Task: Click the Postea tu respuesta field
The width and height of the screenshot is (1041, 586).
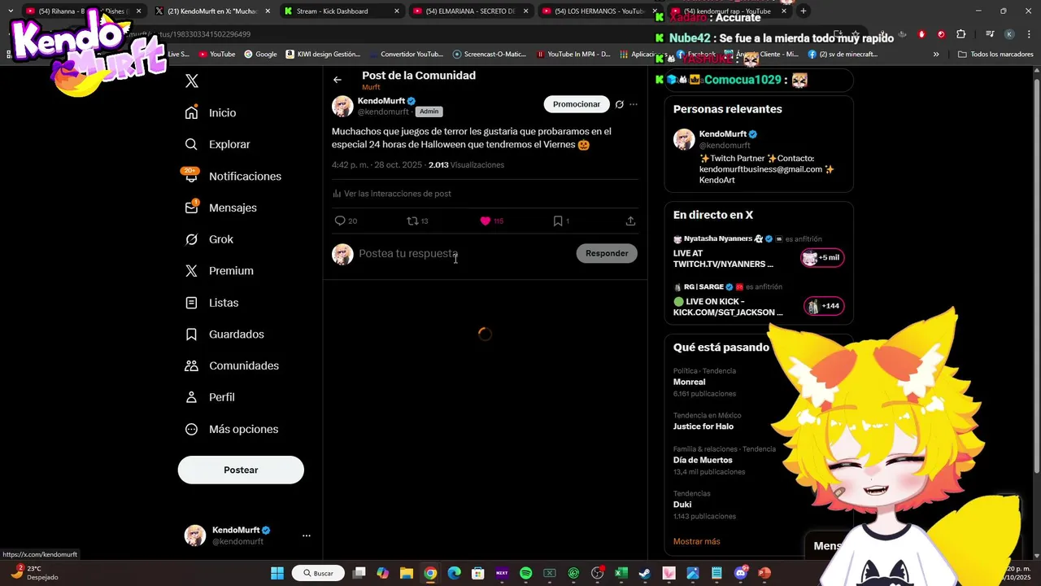Action: (464, 253)
